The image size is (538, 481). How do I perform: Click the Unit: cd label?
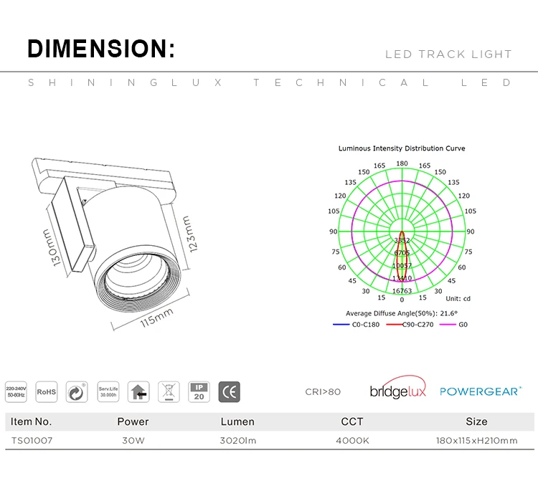coord(458,299)
